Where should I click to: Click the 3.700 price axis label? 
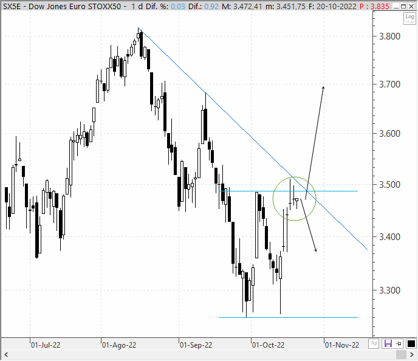click(x=389, y=84)
